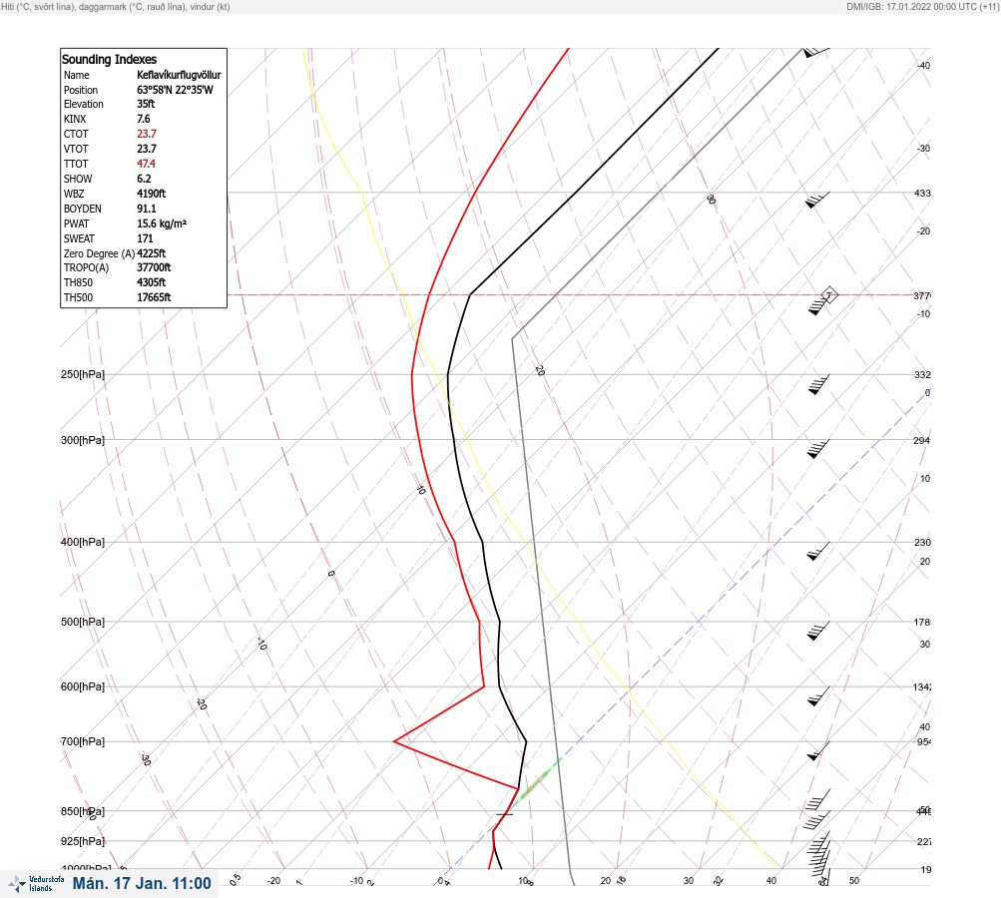The image size is (1001, 898).
Task: Click the Elevation value 35ft
Action: coord(146,104)
